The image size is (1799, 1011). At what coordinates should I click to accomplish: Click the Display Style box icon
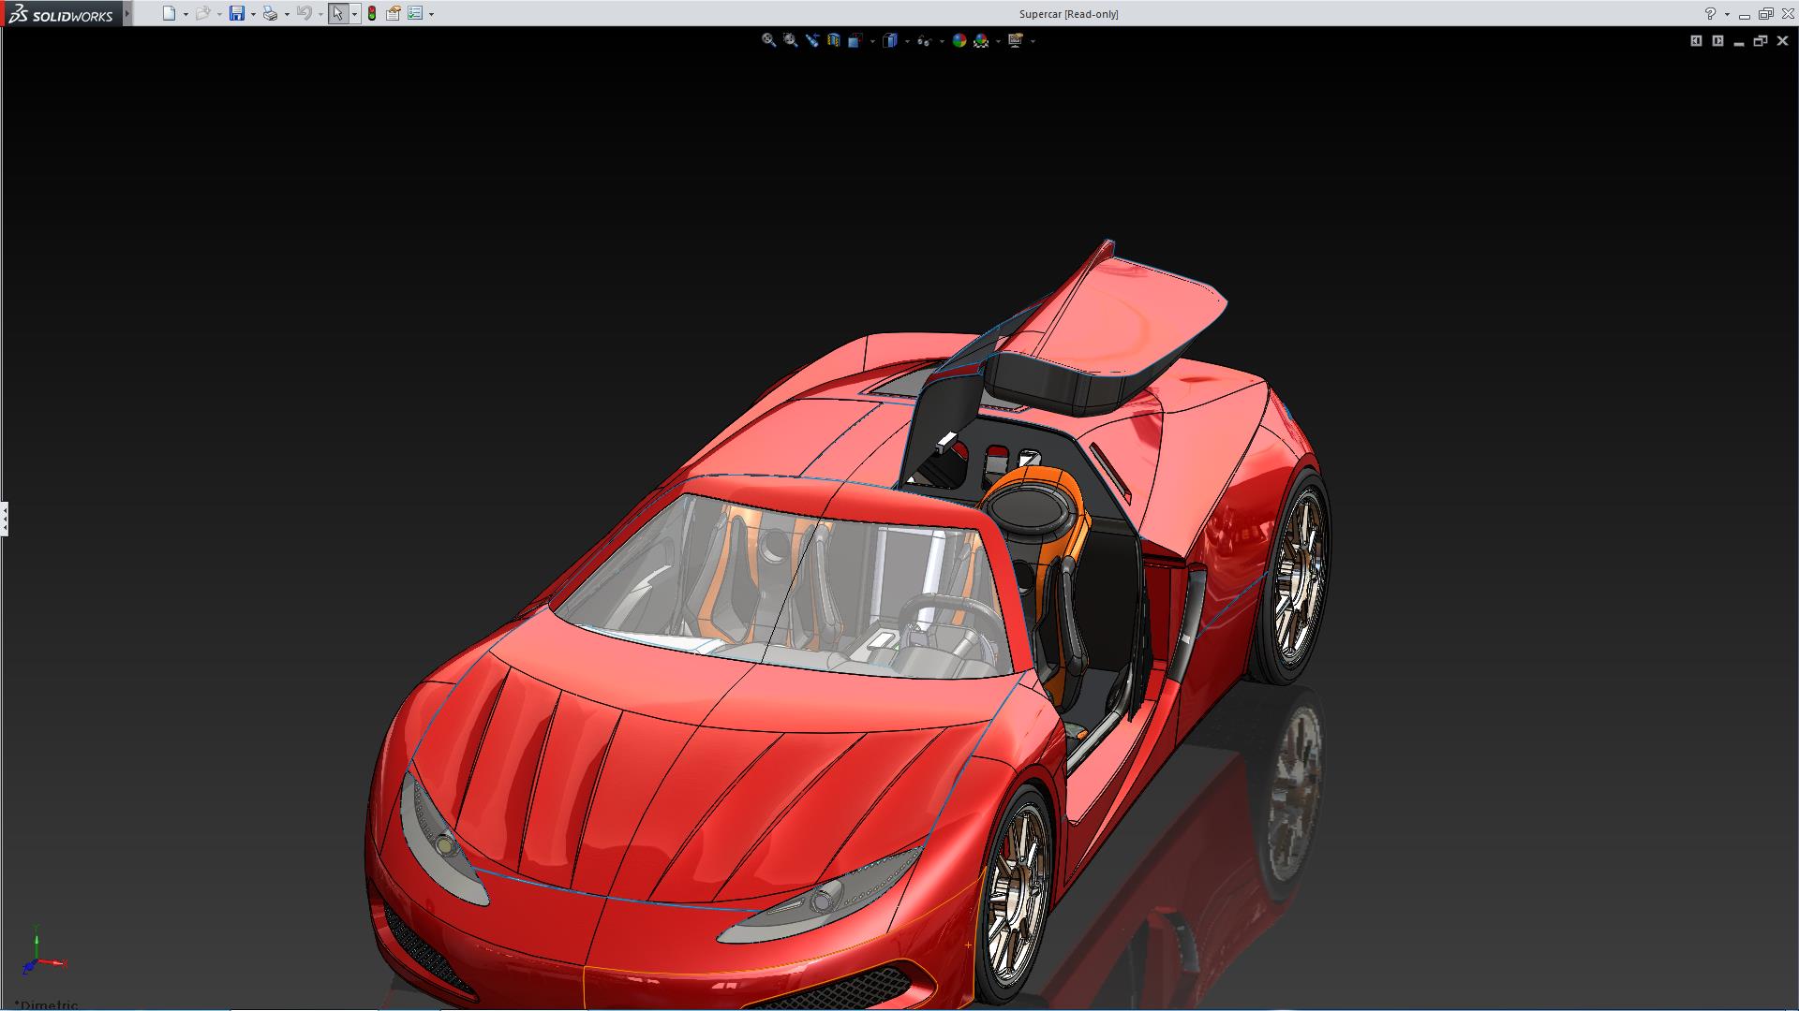(x=890, y=40)
